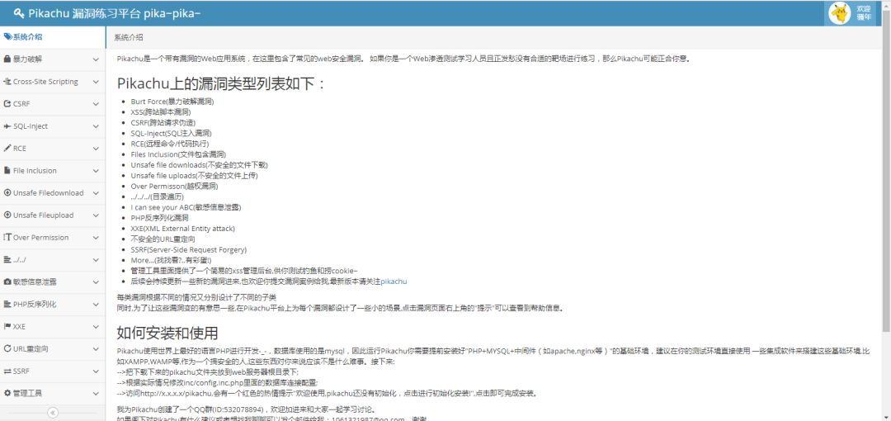Click the File Inclusion file icon
This screenshot has height=421, width=891.
(x=7, y=171)
